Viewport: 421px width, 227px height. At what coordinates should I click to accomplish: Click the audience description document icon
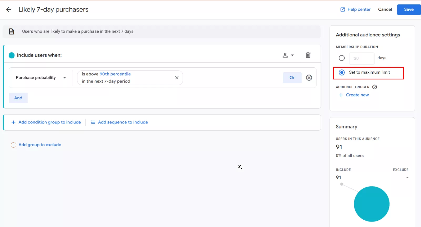pyautogui.click(x=12, y=31)
